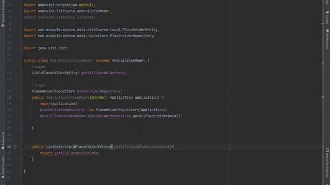Show usages hint above placeHolderRepository field
Viewport: 330px width, 185px height.
(38, 85)
